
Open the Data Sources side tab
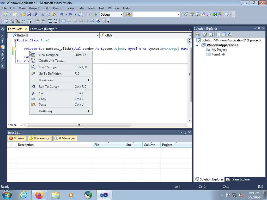click(2, 57)
